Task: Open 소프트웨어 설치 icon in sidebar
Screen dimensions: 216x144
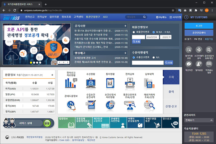Action: [199, 50]
